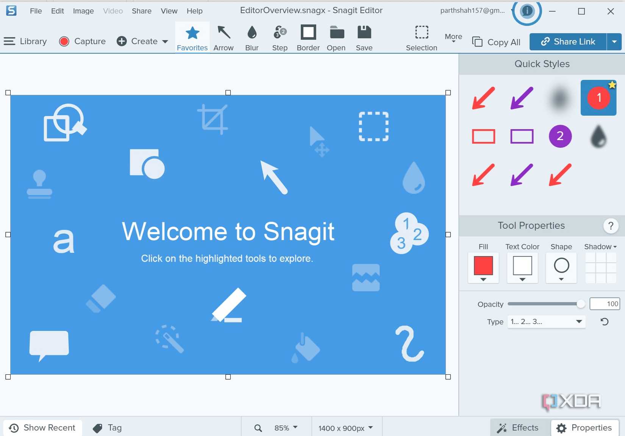Pick the purple number 2 quick style

click(x=560, y=136)
